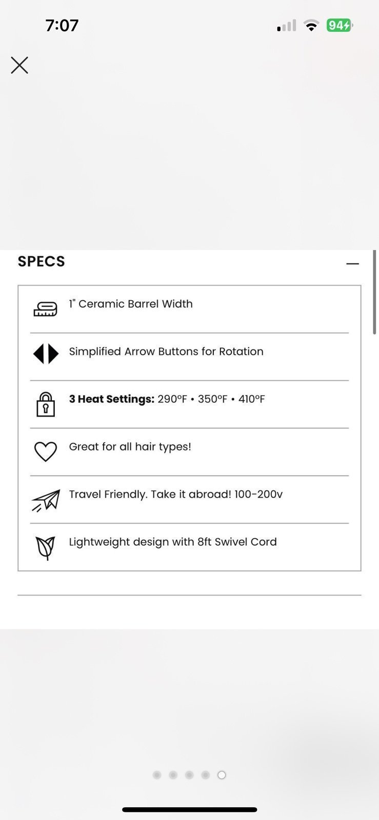Close the image viewer with the X
Viewport: 379px width, 820px height.
click(19, 65)
